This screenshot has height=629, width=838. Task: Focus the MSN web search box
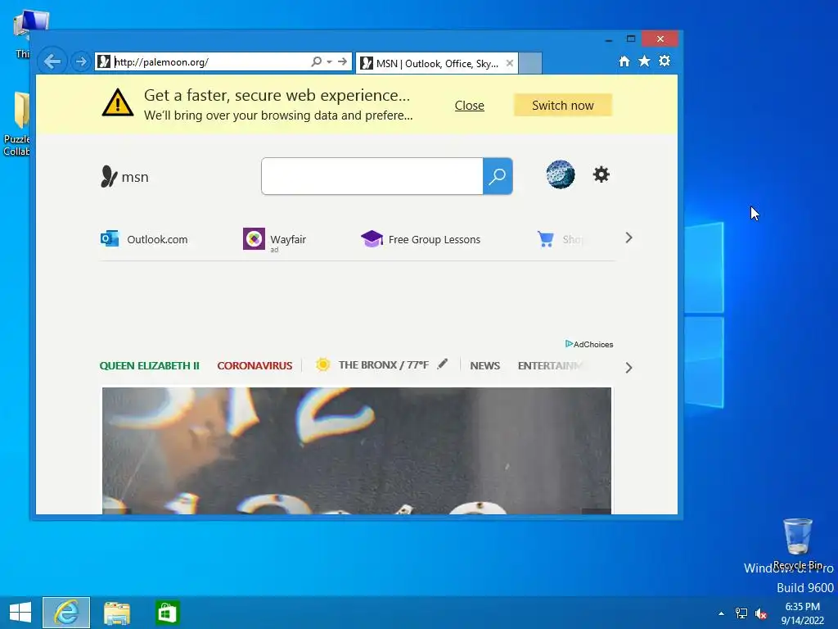point(372,176)
